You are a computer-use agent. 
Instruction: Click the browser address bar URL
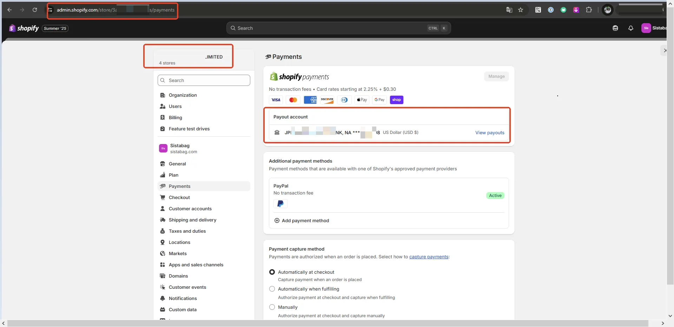pyautogui.click(x=115, y=10)
